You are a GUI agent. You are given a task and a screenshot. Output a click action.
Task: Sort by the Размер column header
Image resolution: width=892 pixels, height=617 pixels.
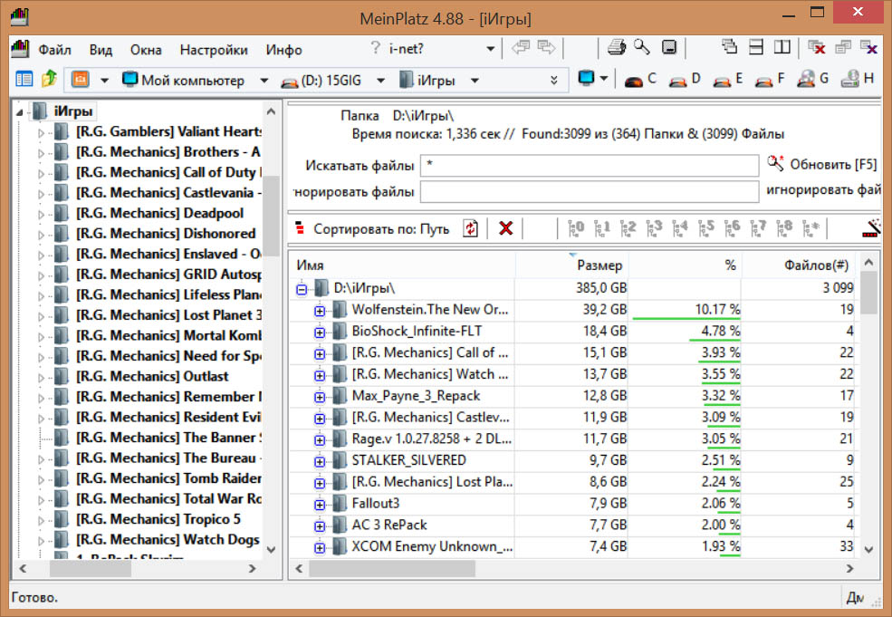(571, 265)
